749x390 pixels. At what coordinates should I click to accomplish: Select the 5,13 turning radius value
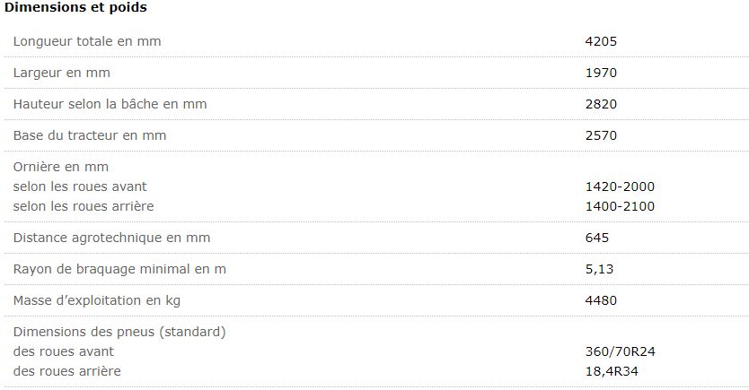[599, 269]
